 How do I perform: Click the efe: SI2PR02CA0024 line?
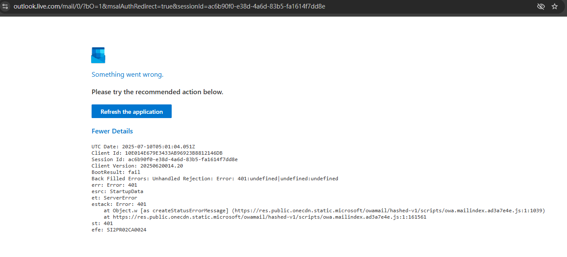(x=119, y=230)
